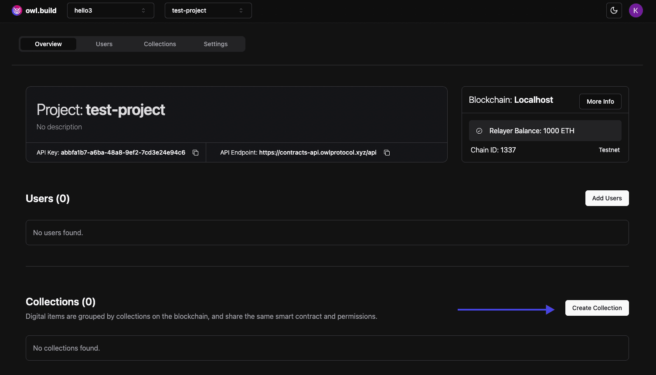The image size is (656, 375).
Task: Click the owl.build brand name text
Action: click(x=41, y=10)
